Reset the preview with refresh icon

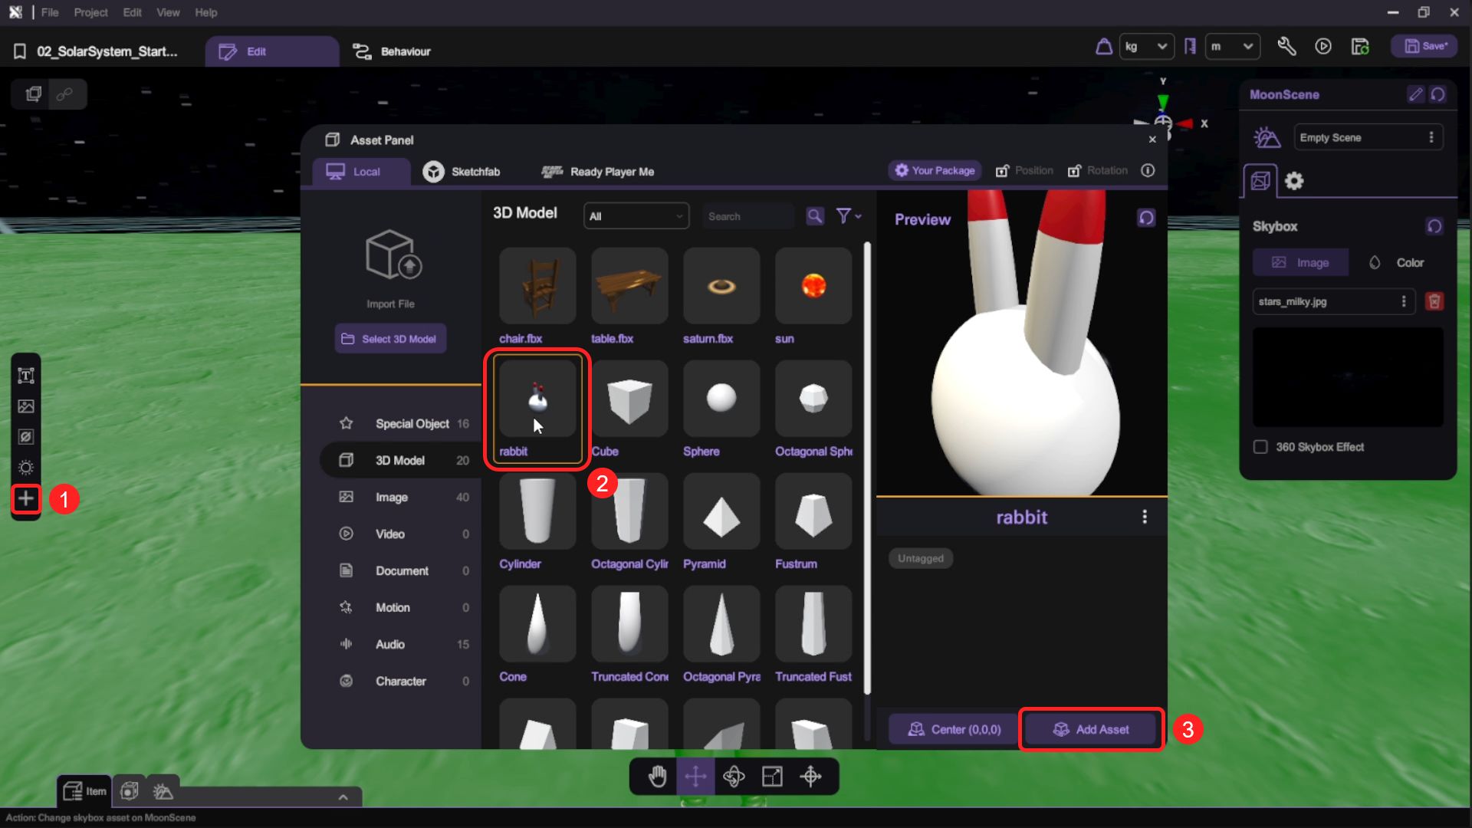[x=1146, y=219]
